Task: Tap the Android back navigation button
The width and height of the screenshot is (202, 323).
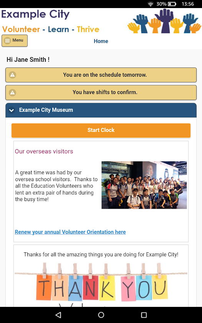Action: [x=58, y=315]
